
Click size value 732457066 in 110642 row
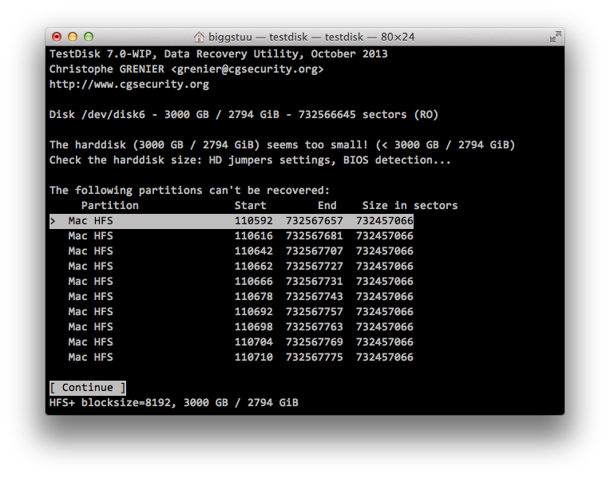[x=384, y=251]
